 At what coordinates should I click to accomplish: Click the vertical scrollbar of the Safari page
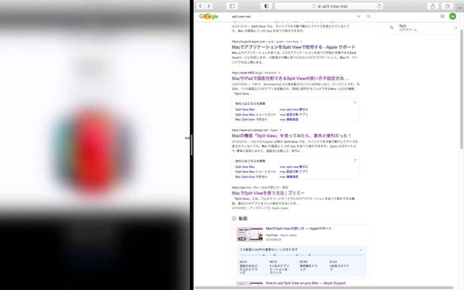461,89
